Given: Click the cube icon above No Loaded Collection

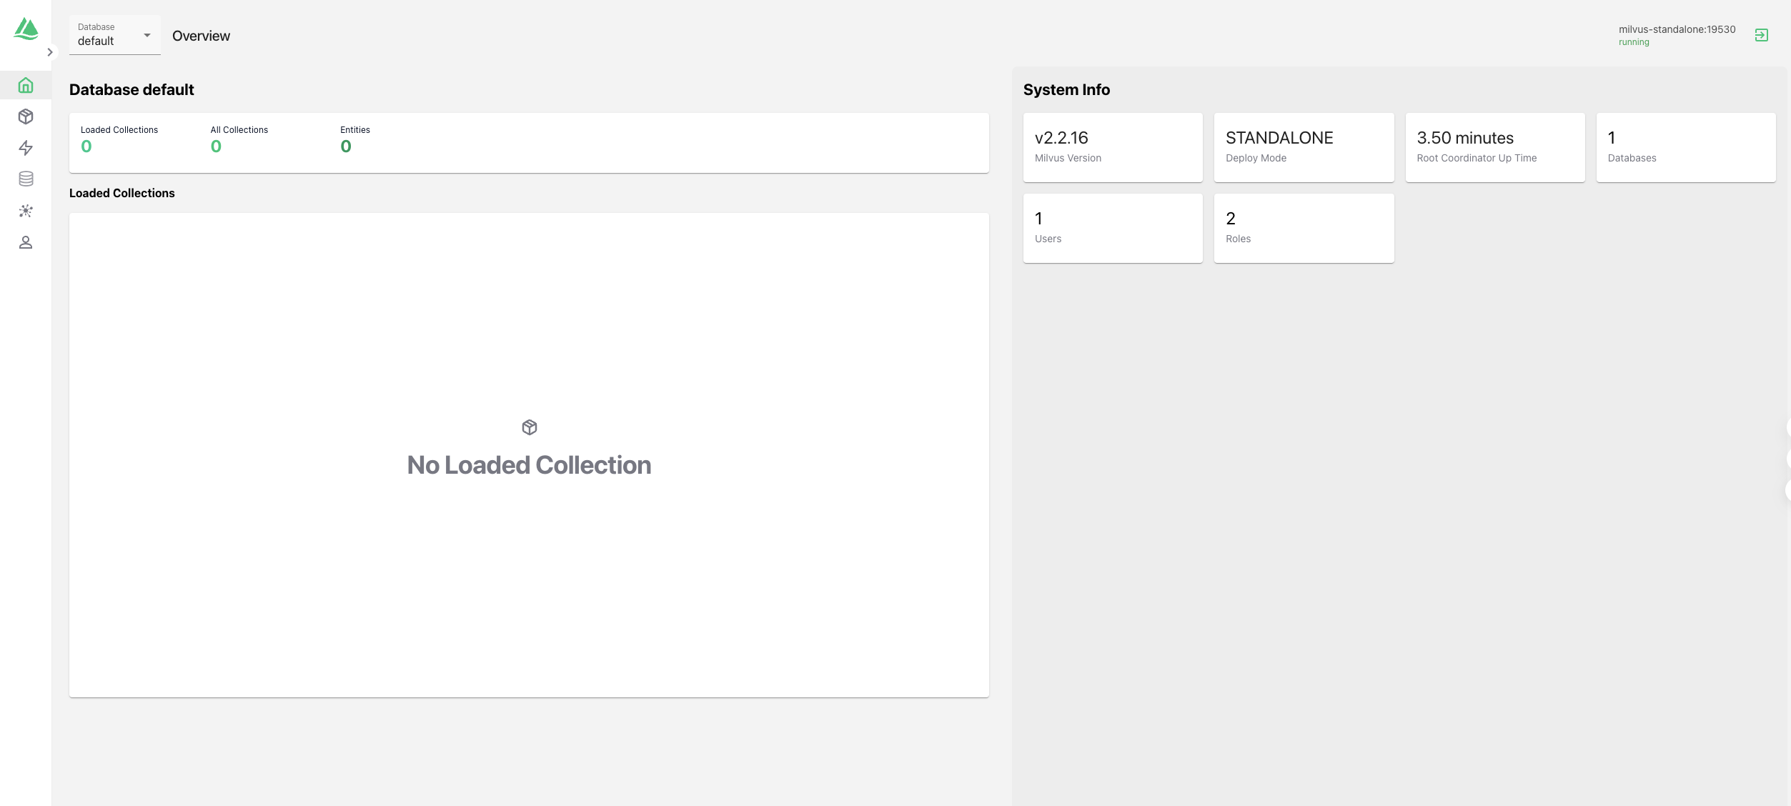Looking at the screenshot, I should click(x=530, y=427).
